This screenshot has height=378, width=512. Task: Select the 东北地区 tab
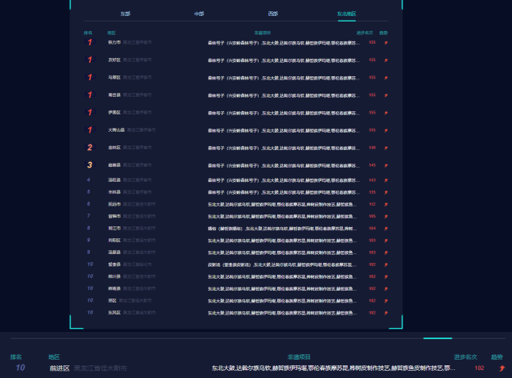[x=346, y=14]
